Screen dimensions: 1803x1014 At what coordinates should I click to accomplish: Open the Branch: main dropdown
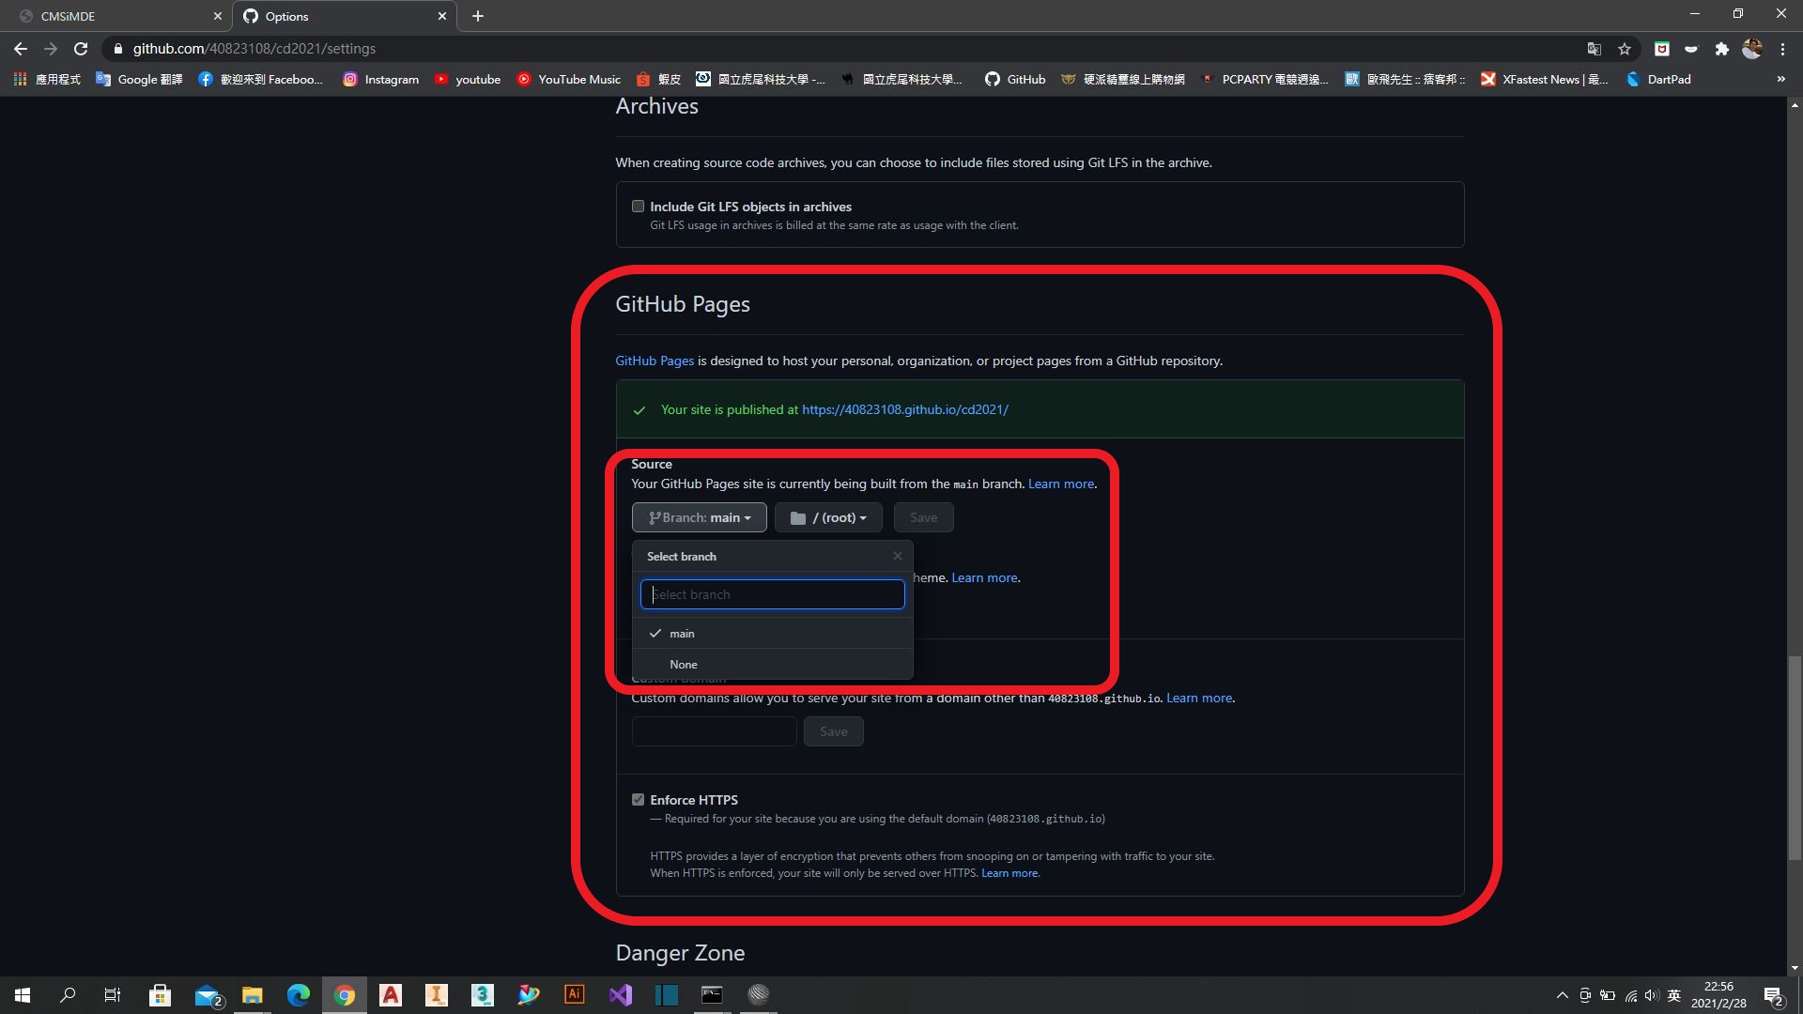pos(699,518)
